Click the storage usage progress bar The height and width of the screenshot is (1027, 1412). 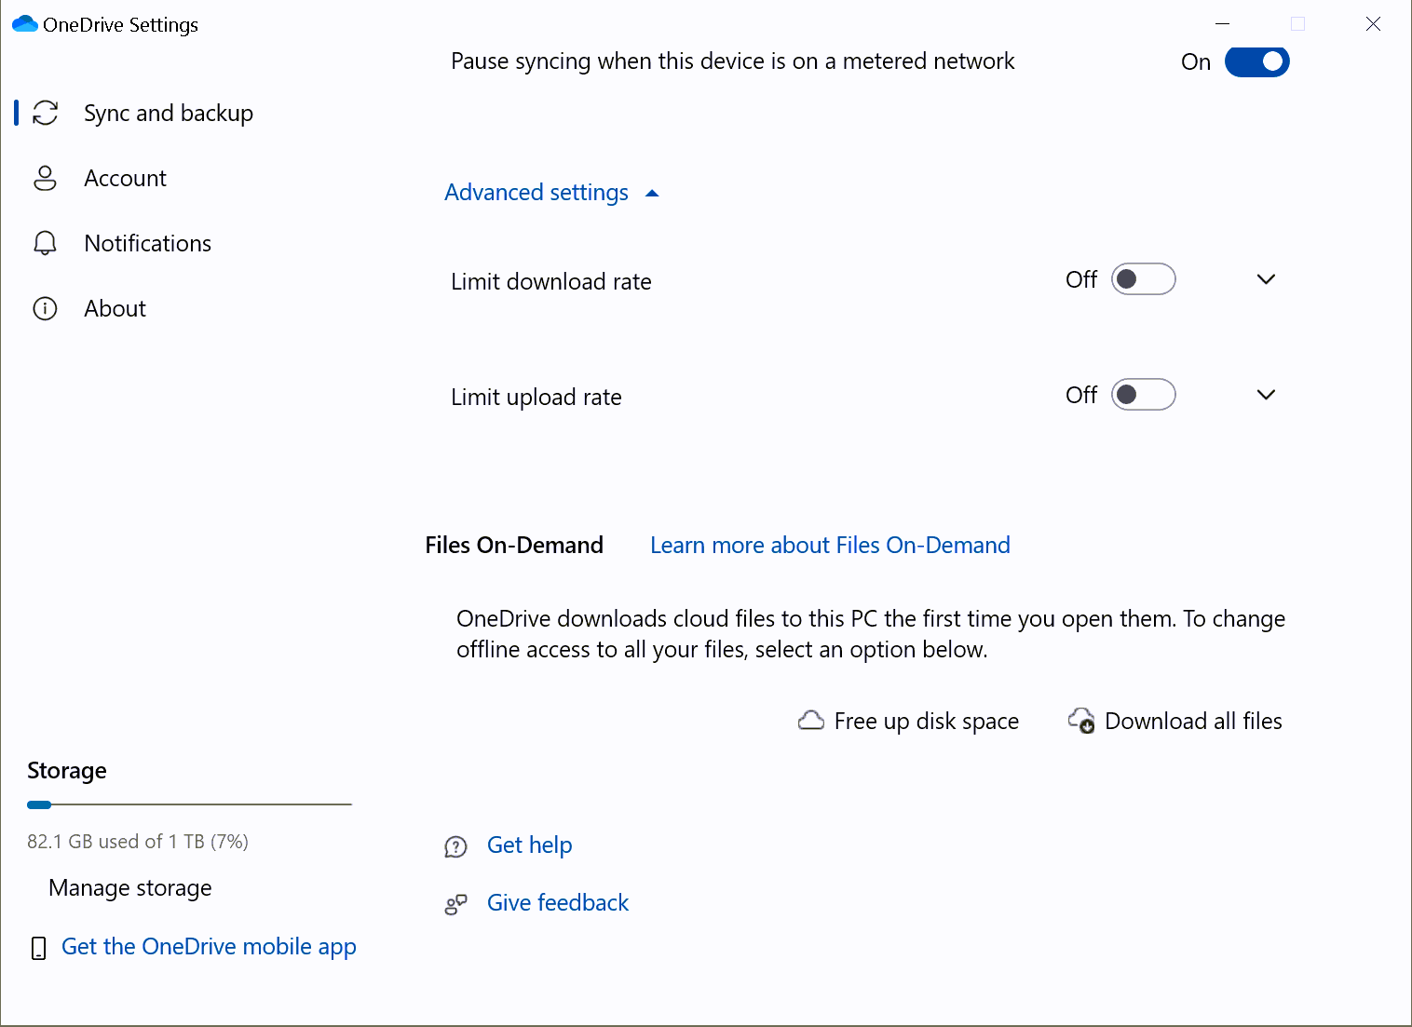click(189, 804)
